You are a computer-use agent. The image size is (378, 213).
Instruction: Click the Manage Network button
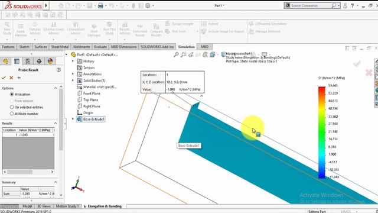point(265,31)
